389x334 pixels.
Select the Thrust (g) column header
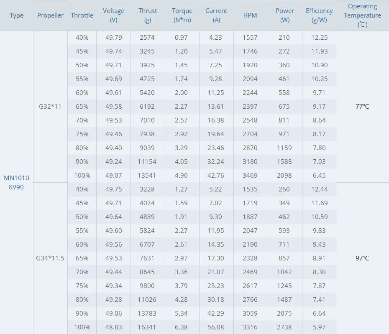(148, 15)
